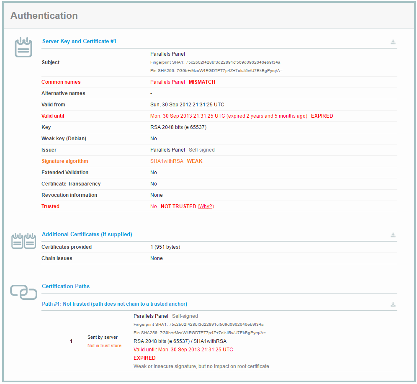Image resolution: width=417 pixels, height=384 pixels.
Task: Click the certificate icon beside Server Key section
Action: tap(23, 47)
